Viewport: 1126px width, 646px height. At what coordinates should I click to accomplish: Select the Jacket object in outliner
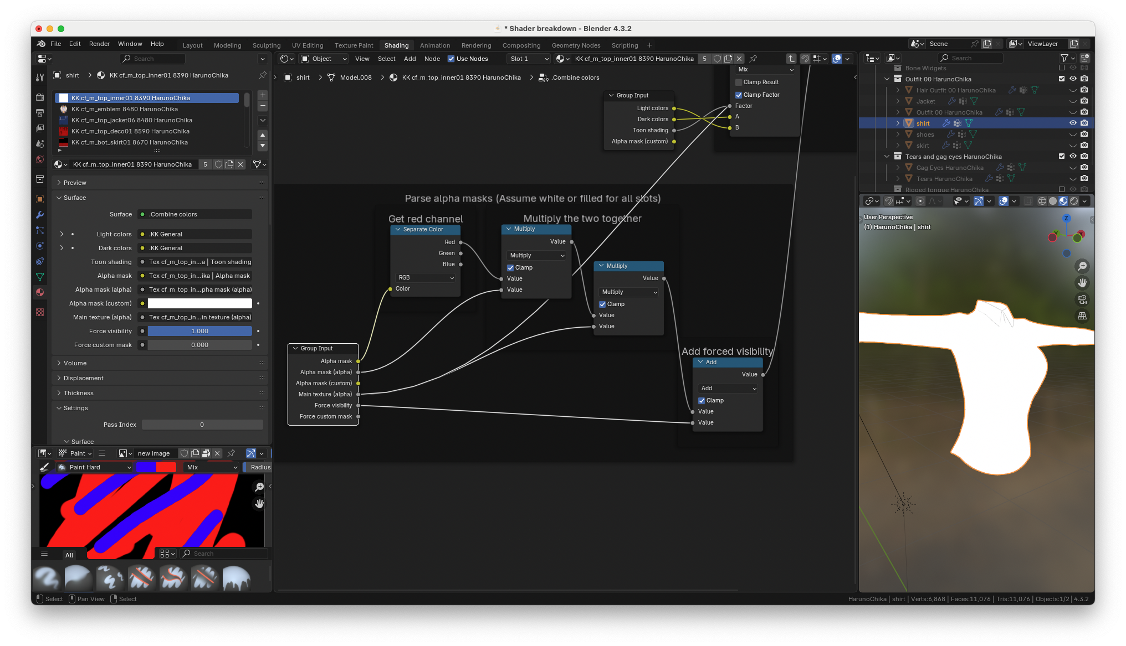point(925,101)
